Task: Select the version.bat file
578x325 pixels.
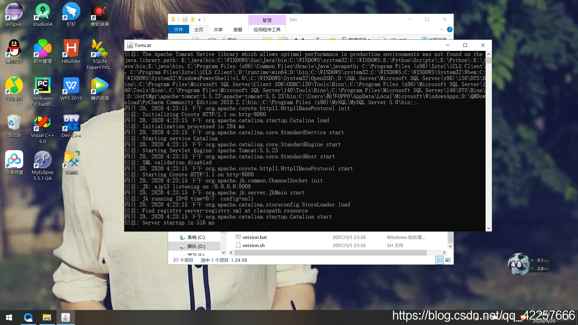Action: pos(255,237)
